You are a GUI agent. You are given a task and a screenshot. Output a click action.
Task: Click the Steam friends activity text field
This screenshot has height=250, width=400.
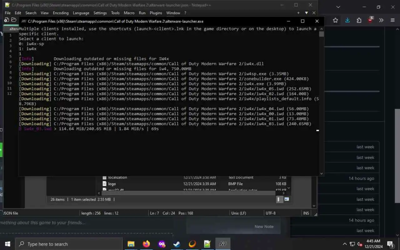tap(86, 223)
